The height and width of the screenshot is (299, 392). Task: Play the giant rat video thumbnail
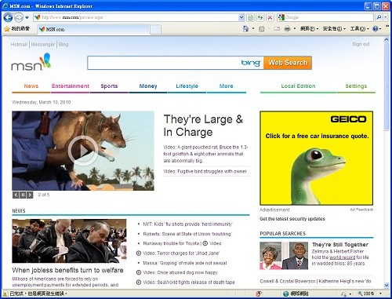coord(83,151)
